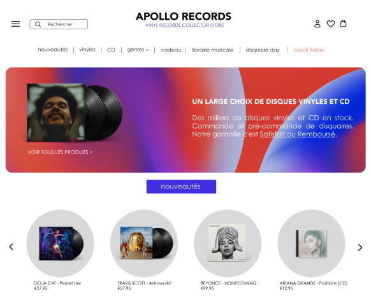Click the blue nouveautés button
Image resolution: width=371 pixels, height=303 pixels.
tap(181, 187)
